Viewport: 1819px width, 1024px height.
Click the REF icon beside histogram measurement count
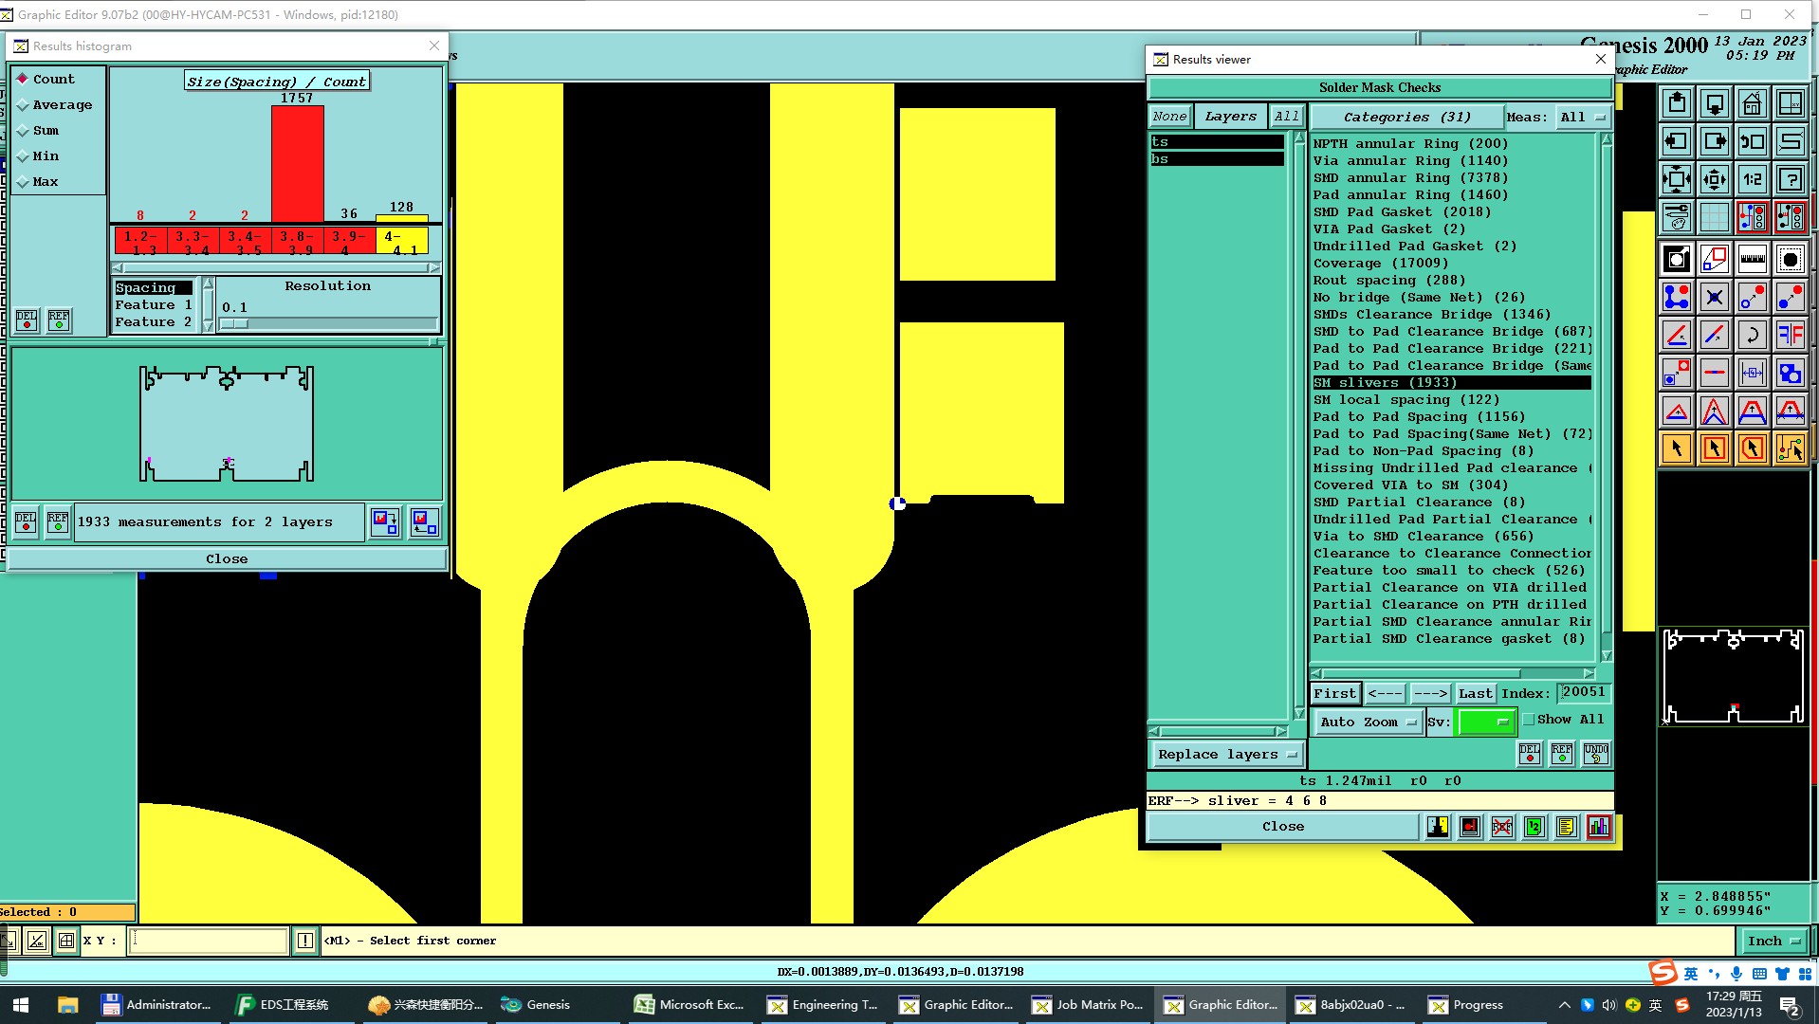(58, 522)
